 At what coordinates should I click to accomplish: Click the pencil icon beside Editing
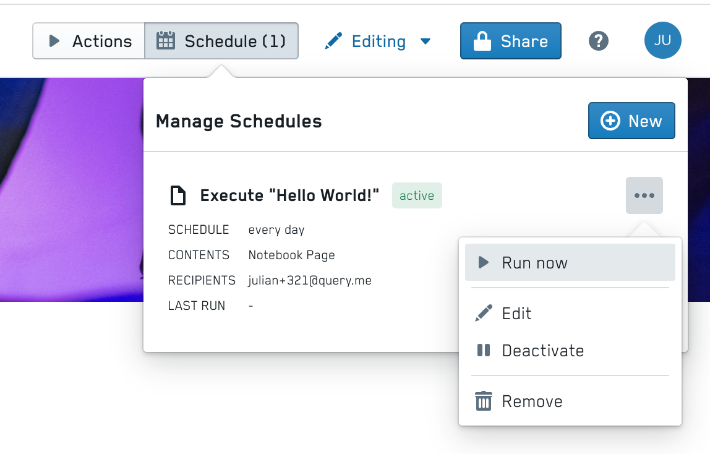click(334, 41)
